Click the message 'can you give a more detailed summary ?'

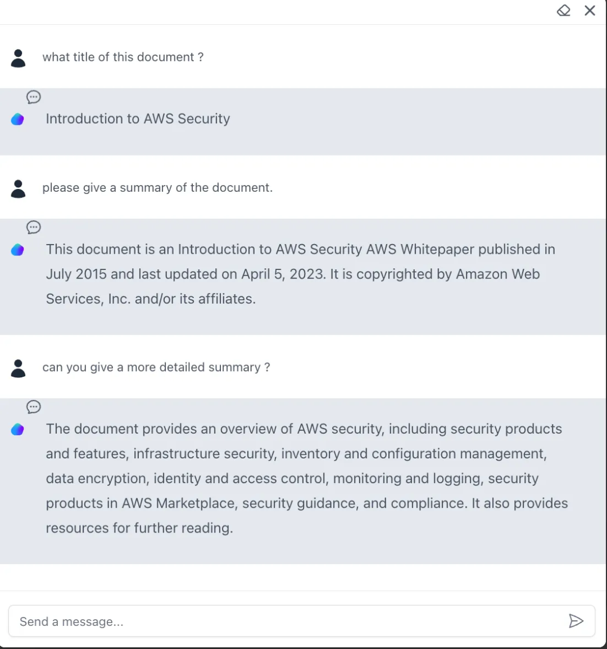(156, 367)
